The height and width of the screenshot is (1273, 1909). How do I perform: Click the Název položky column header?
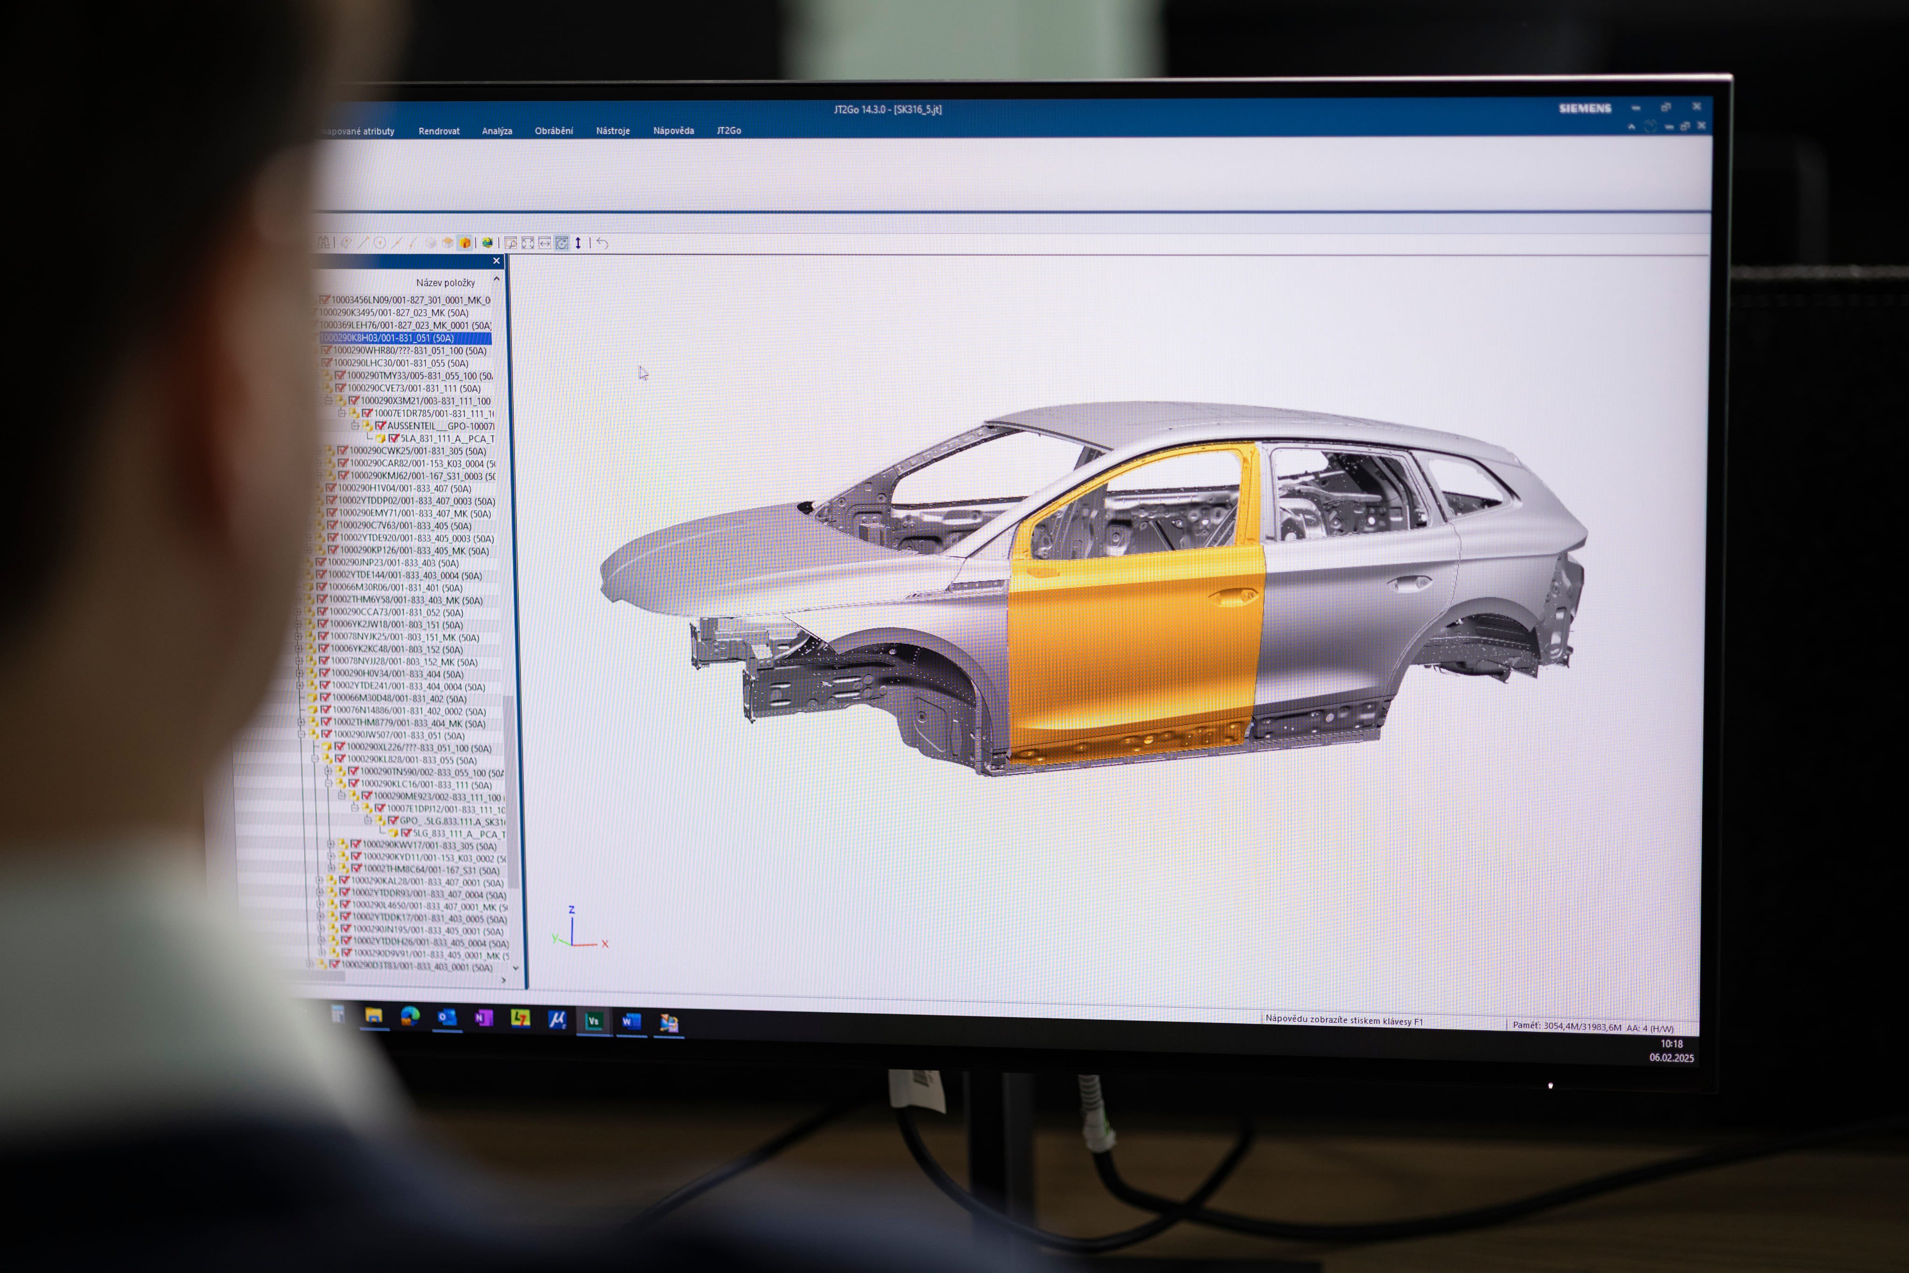pos(446,282)
